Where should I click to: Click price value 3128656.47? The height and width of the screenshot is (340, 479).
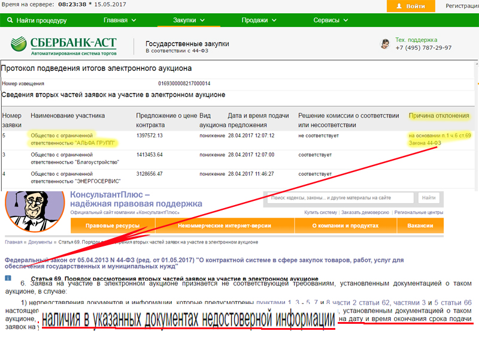[x=149, y=174]
